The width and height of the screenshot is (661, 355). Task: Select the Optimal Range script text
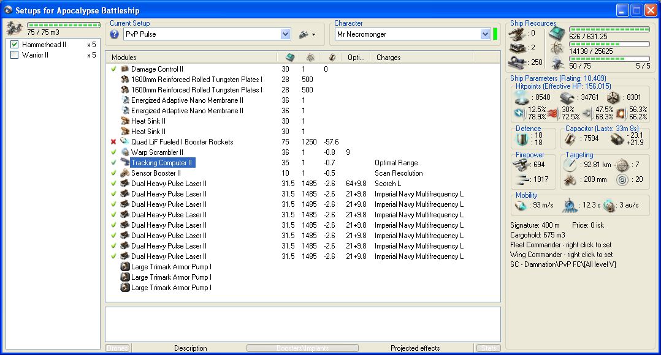tap(396, 163)
